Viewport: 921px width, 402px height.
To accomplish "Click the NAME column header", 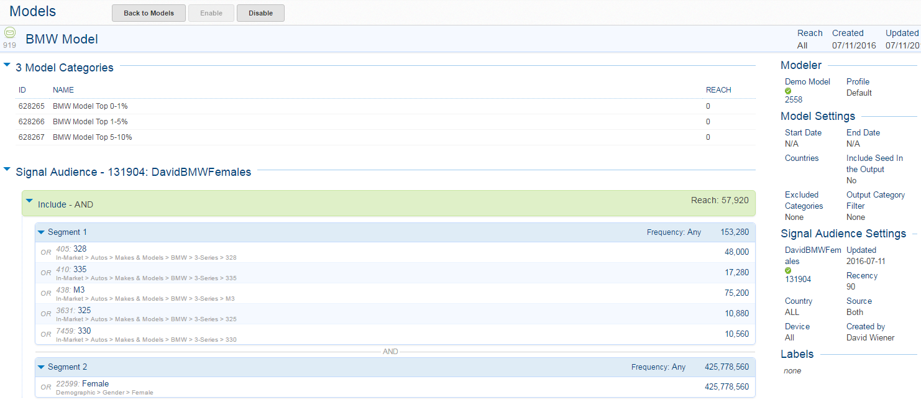I will (63, 90).
